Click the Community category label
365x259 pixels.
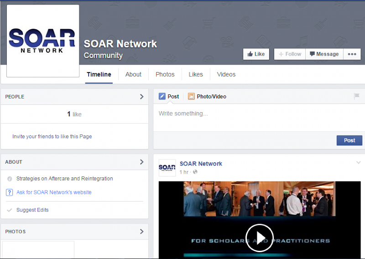(x=103, y=55)
